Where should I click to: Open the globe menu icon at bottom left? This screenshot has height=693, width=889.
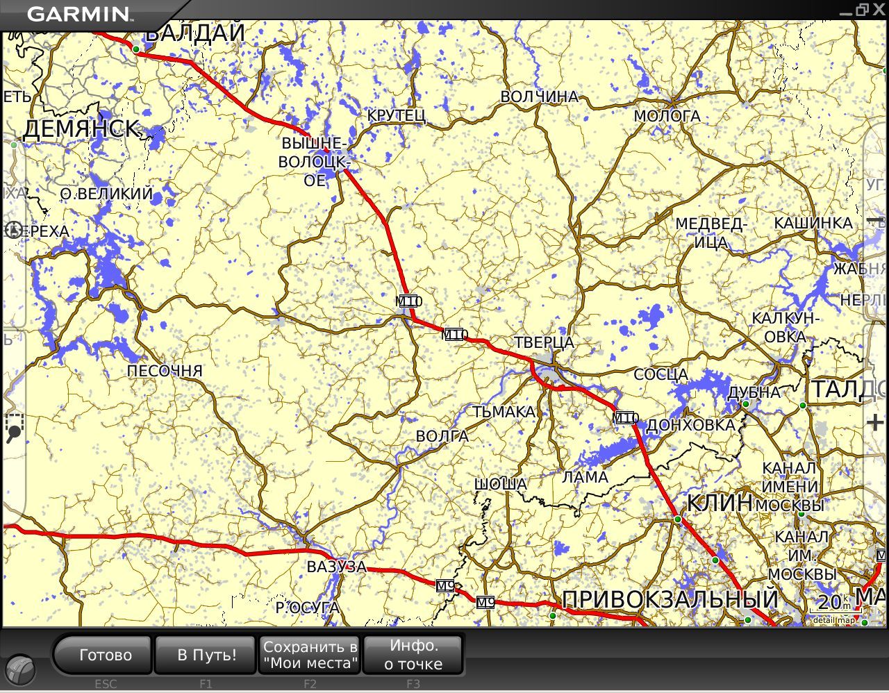tap(23, 670)
